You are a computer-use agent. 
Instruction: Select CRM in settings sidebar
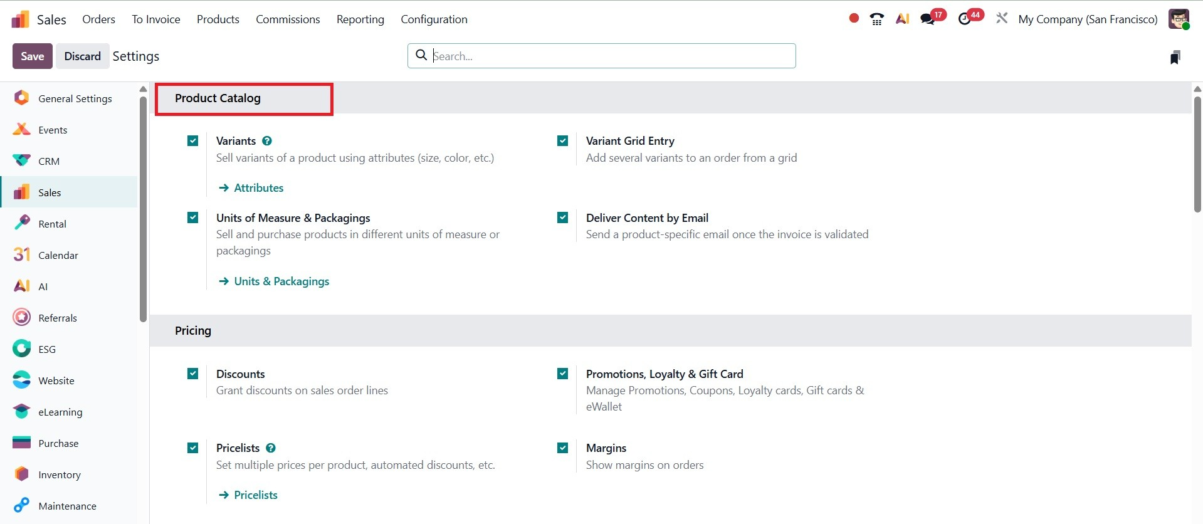tap(49, 161)
